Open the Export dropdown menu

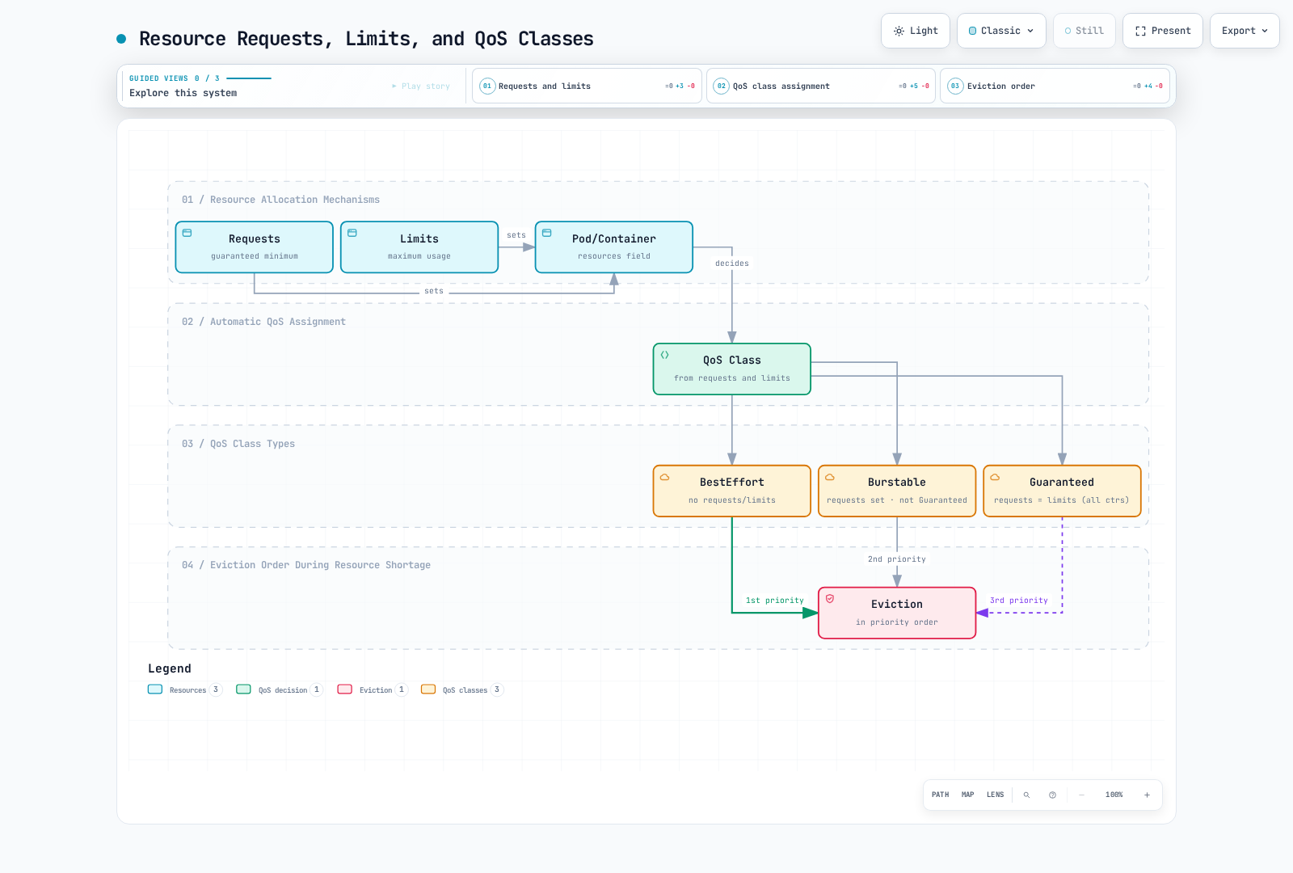(1245, 31)
